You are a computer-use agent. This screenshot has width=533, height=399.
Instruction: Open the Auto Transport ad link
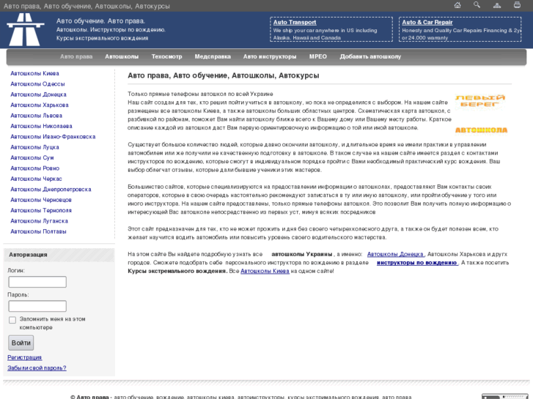[x=295, y=23]
